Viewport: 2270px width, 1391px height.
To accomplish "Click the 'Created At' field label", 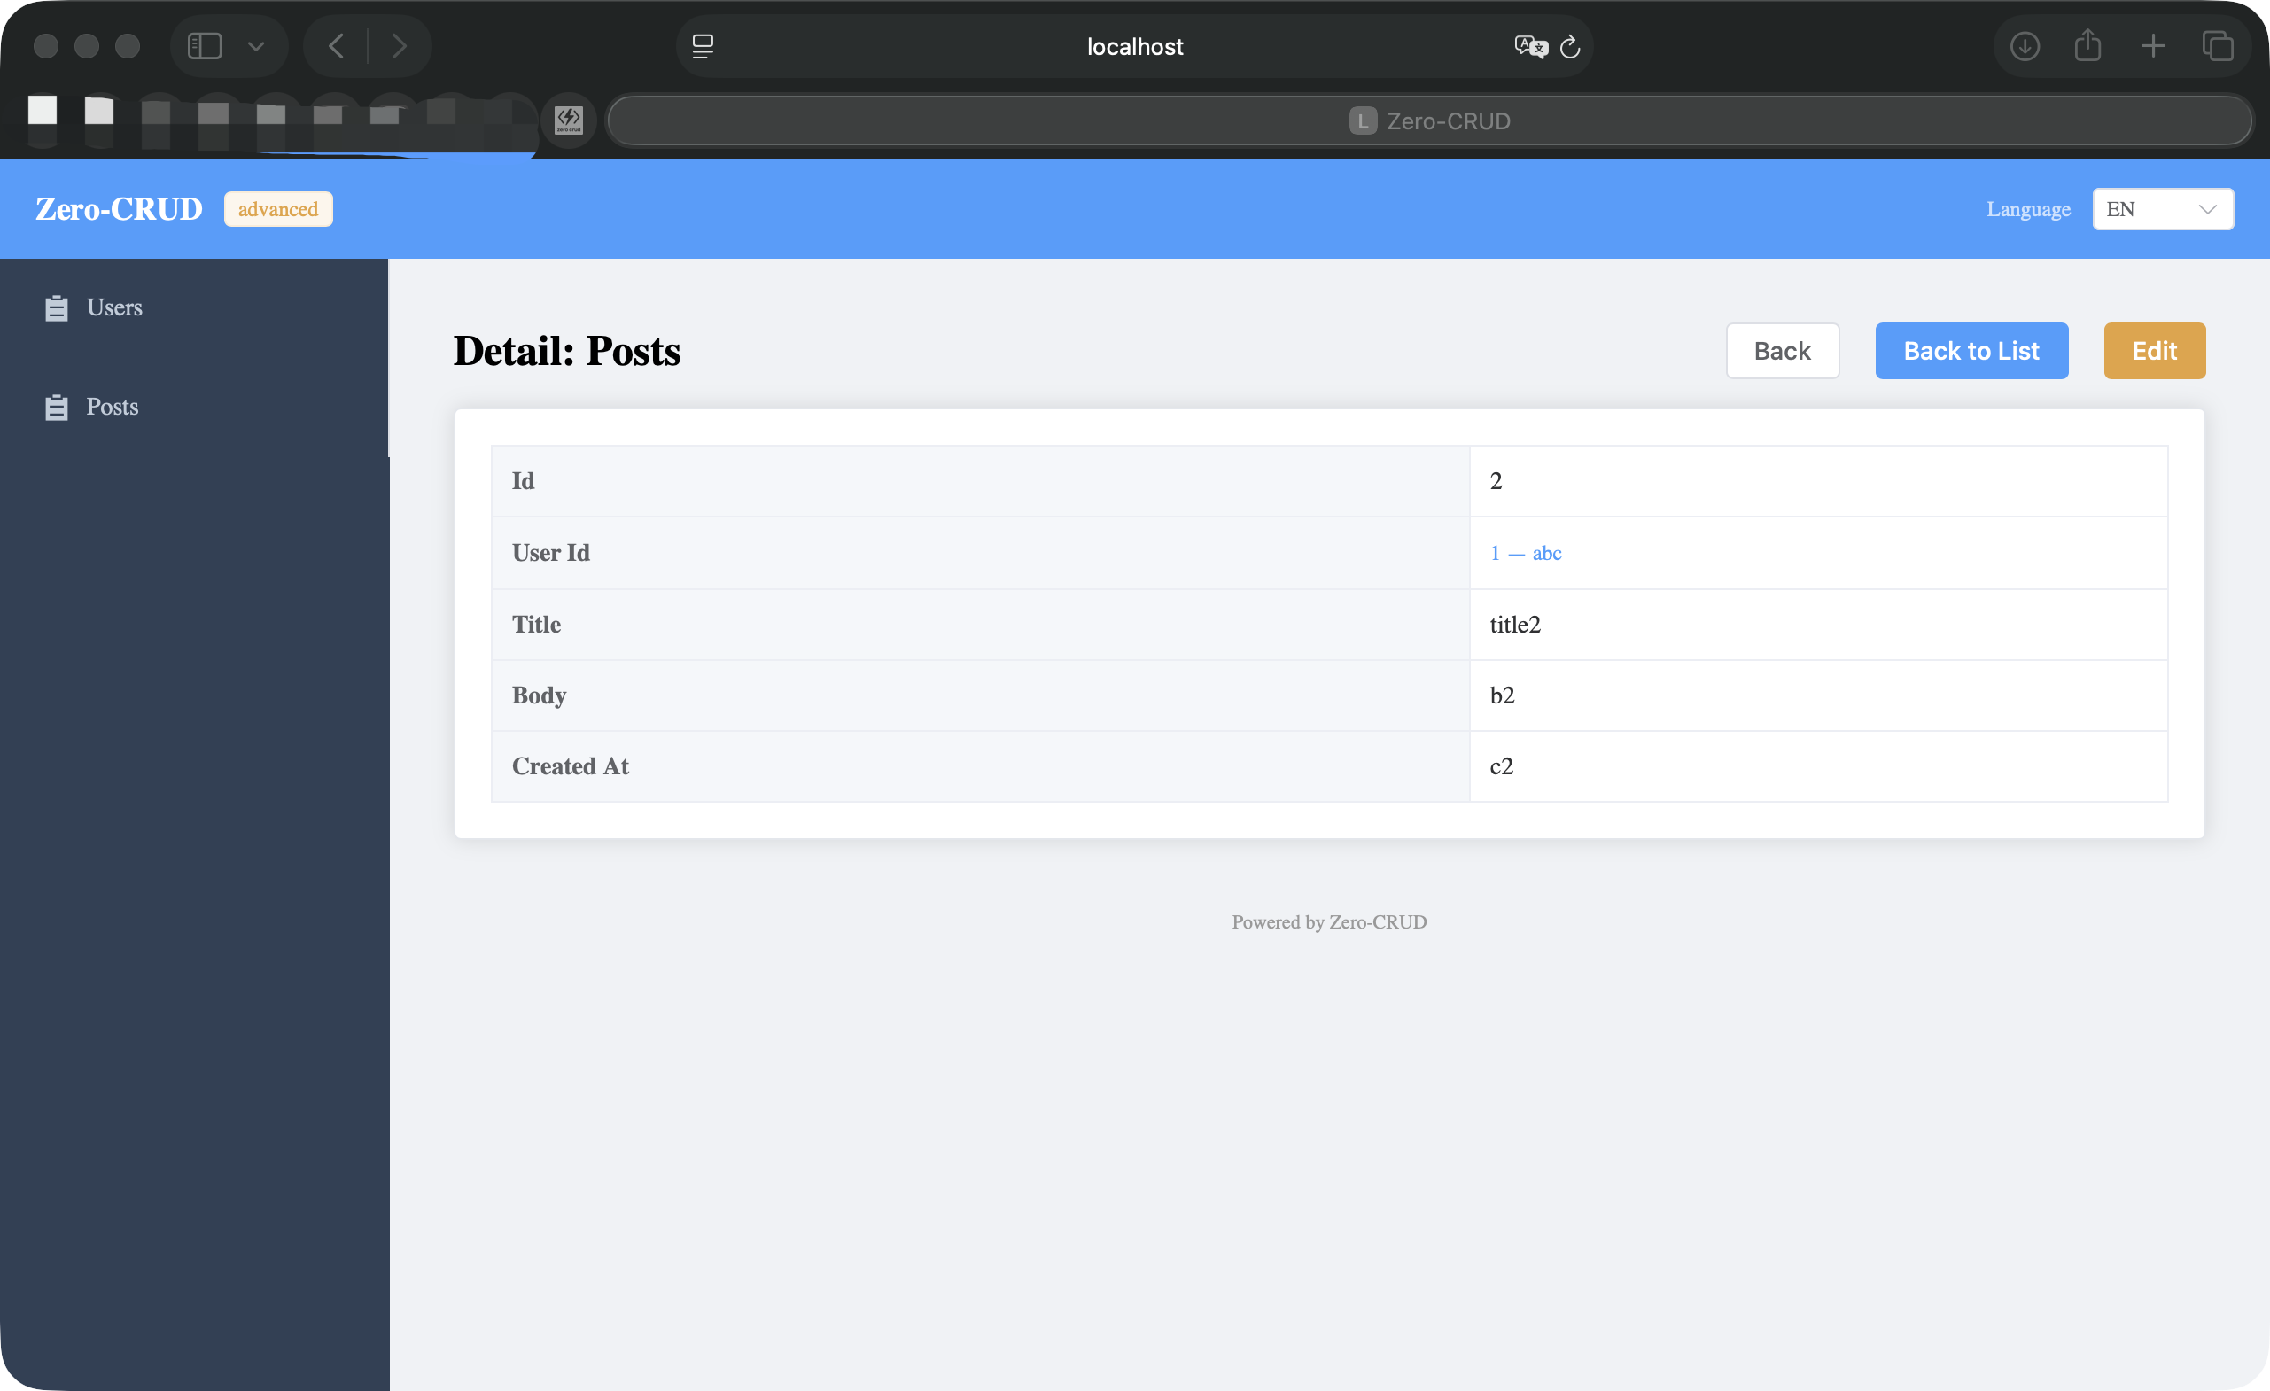I will [571, 766].
